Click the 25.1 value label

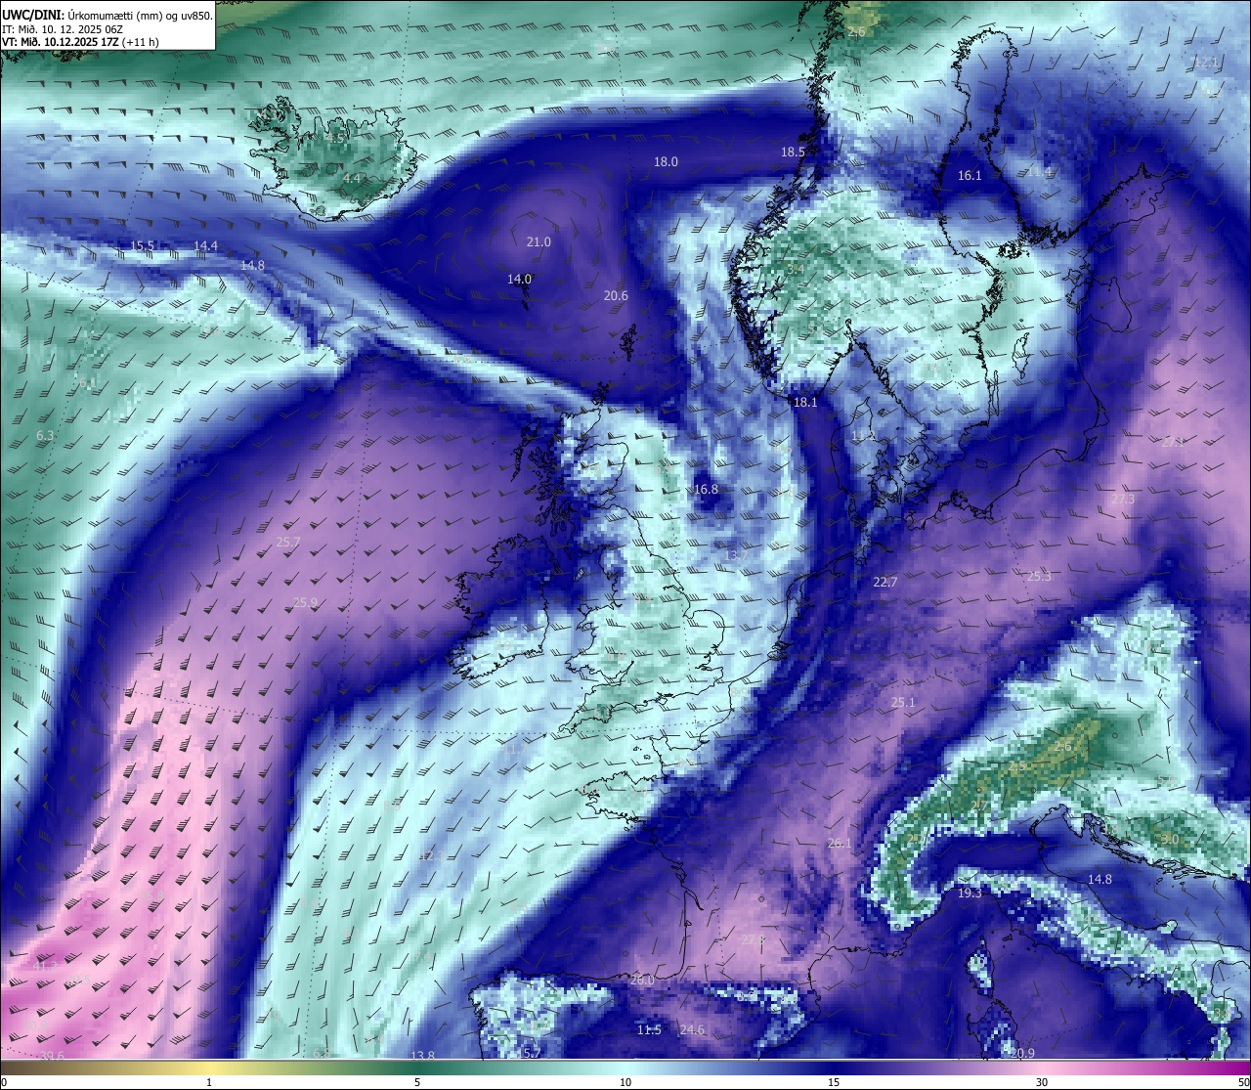[x=903, y=702]
